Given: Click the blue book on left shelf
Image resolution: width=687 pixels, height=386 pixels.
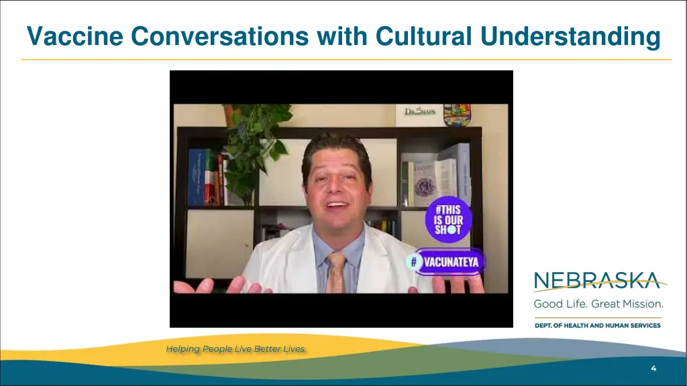Looking at the screenshot, I should click(197, 177).
